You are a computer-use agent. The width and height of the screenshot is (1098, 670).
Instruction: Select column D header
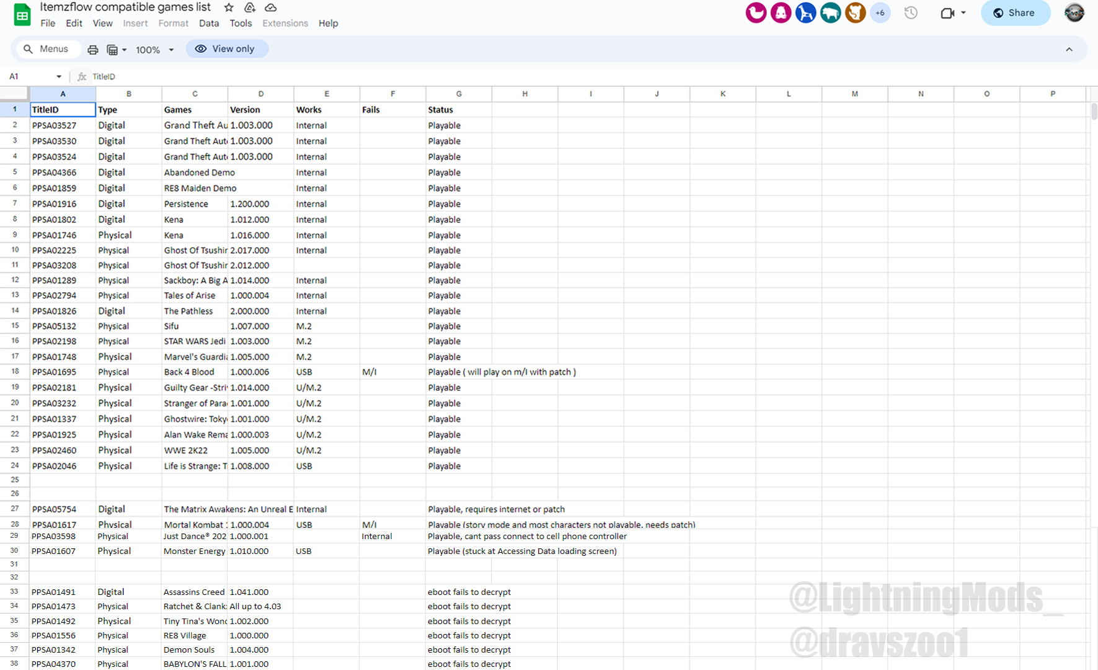(x=260, y=94)
